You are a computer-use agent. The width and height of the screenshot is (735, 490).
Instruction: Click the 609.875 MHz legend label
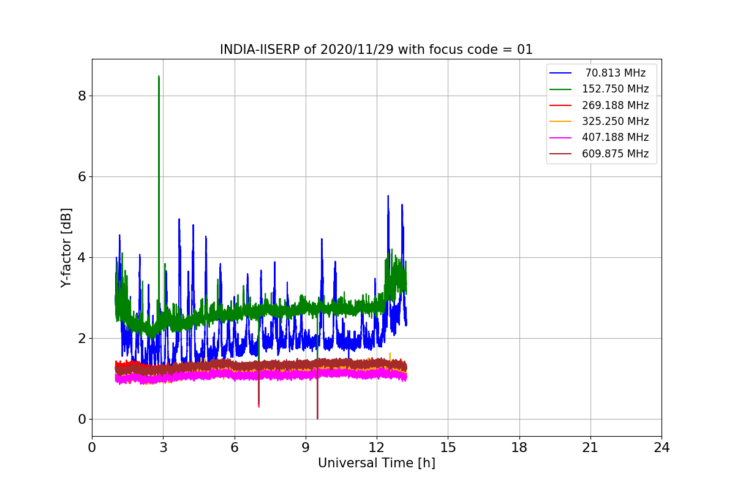coord(616,154)
